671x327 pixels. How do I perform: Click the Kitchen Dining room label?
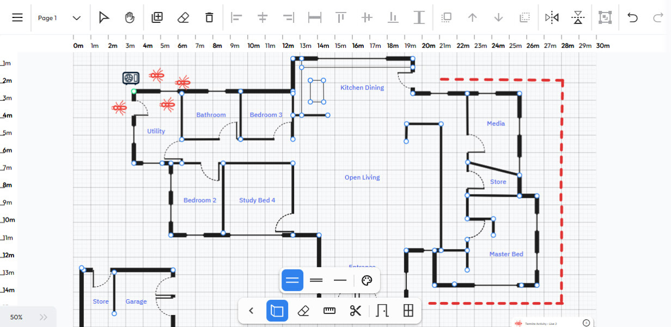pos(362,88)
